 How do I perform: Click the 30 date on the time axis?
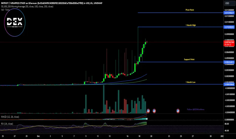[x=211, y=136]
